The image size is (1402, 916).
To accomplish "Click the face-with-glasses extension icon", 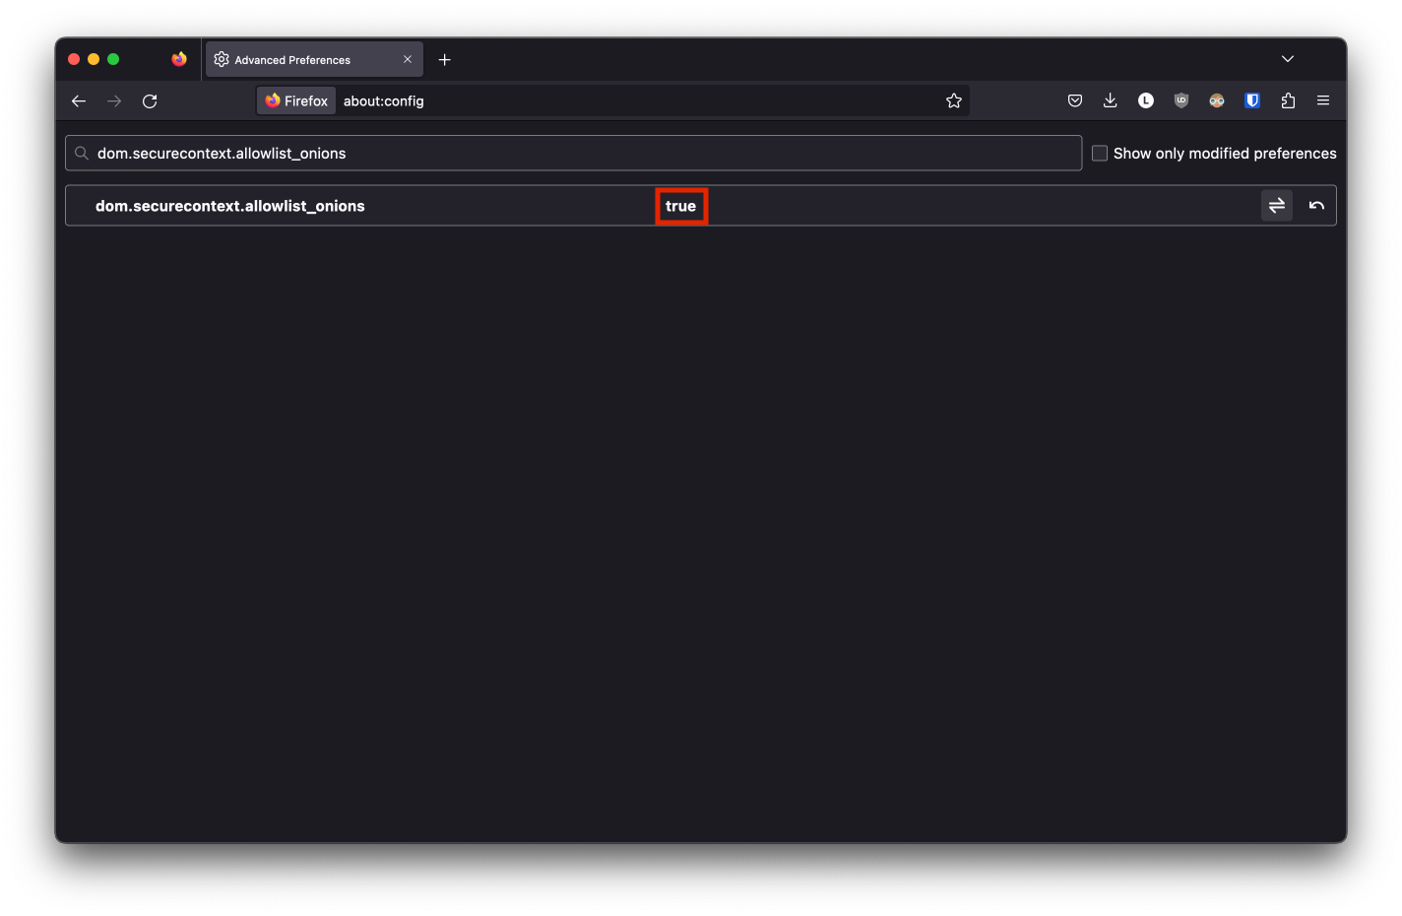I will [1217, 100].
